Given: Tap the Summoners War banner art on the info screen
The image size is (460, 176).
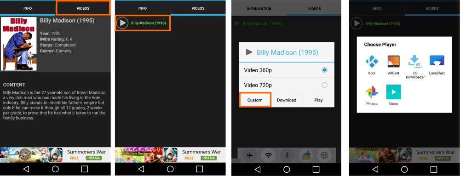Looking at the screenshot, I should point(24,154).
